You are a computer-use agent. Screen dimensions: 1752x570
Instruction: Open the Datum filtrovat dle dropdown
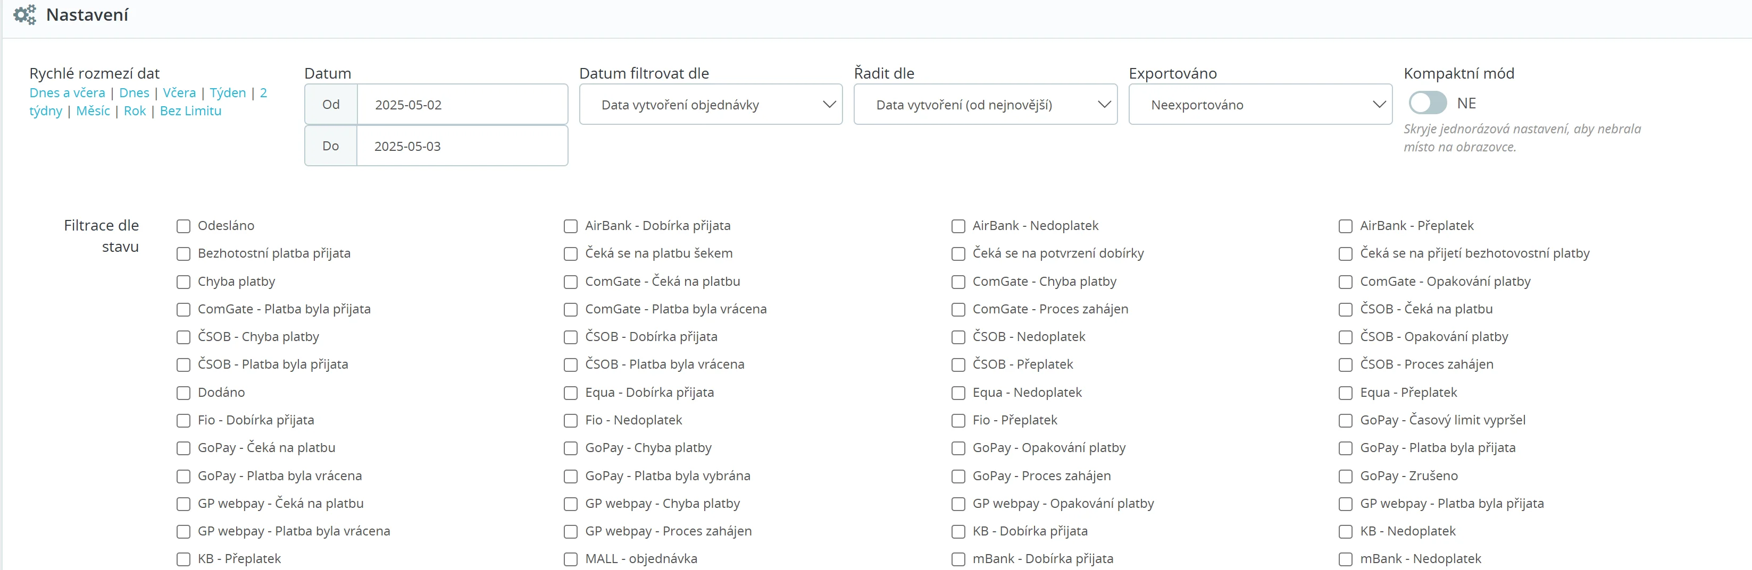710,105
